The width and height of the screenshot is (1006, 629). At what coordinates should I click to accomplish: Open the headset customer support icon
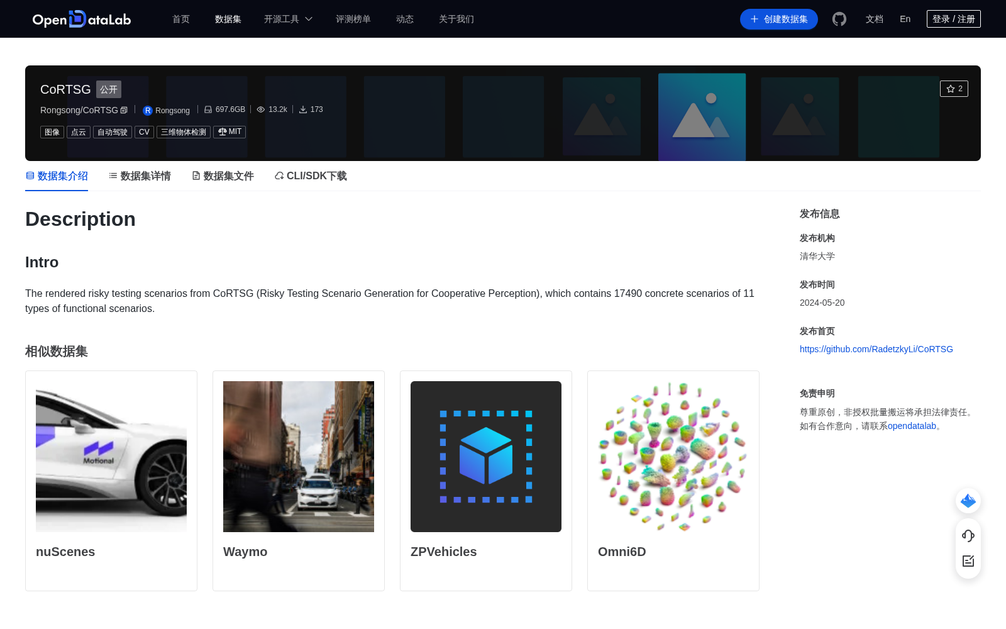tap(968, 536)
